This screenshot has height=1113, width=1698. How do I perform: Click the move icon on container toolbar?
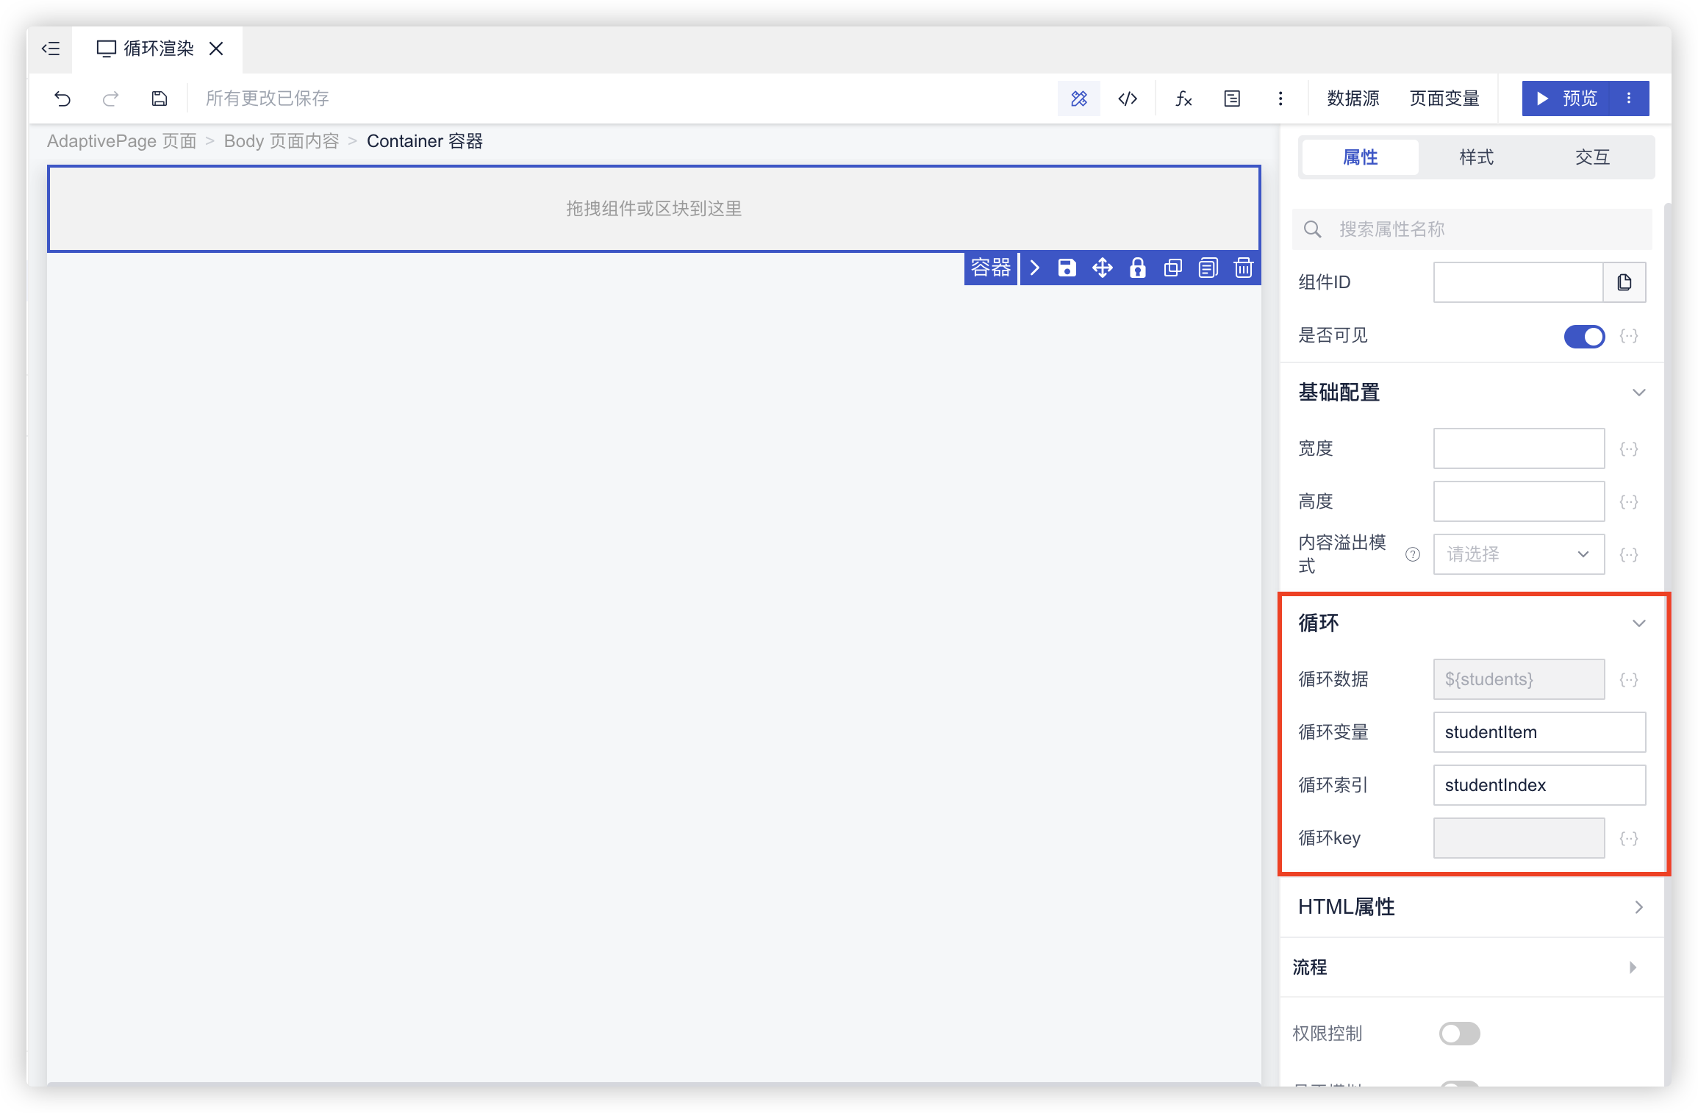[1102, 268]
